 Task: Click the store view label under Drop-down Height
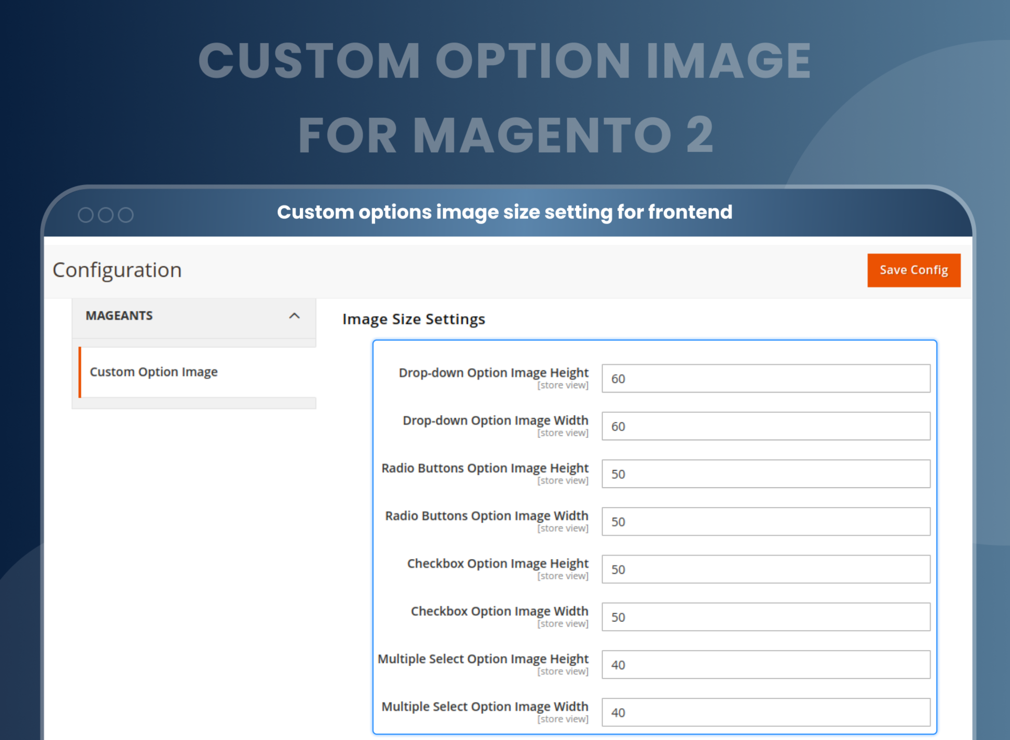point(563,385)
